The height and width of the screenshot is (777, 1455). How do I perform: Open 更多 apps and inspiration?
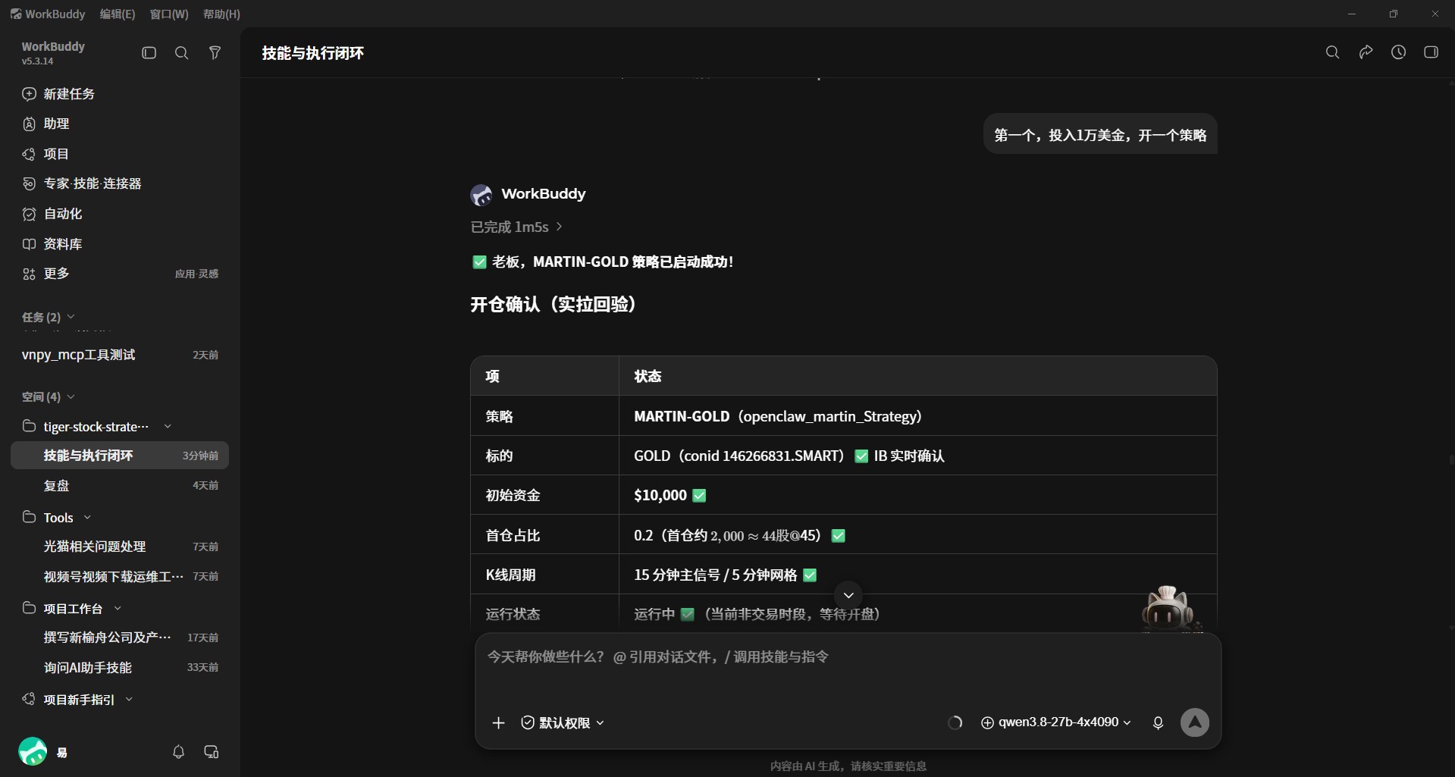pyautogui.click(x=120, y=274)
